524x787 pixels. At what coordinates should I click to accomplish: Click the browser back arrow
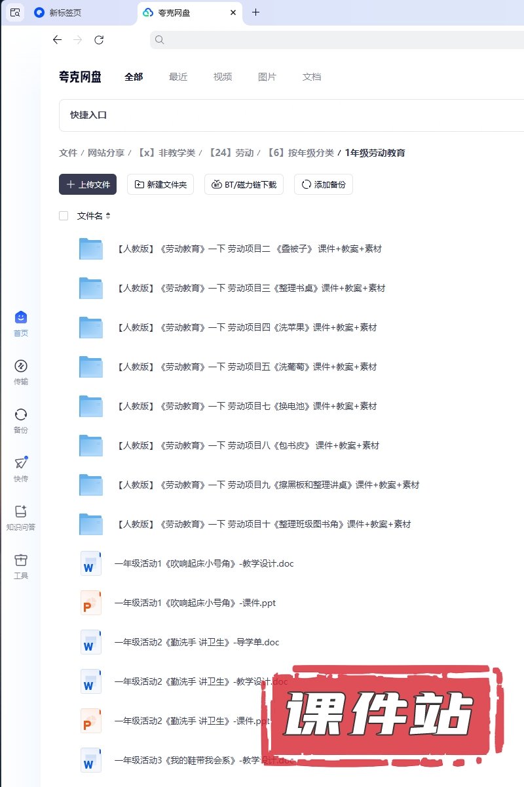tap(57, 40)
